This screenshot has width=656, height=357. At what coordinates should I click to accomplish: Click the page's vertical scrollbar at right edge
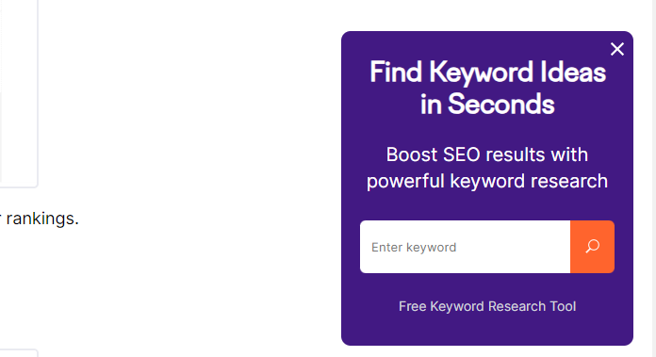[652, 179]
